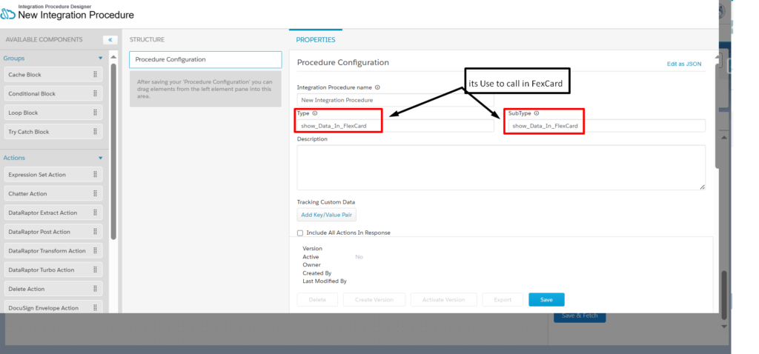Click the Cache Block component
Image resolution: width=759 pixels, height=354 pixels.
pos(53,75)
